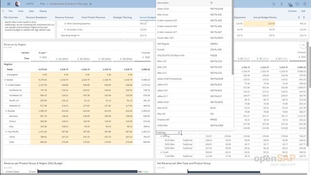Select E-bike material A25 suggestion

tap(194, 20)
